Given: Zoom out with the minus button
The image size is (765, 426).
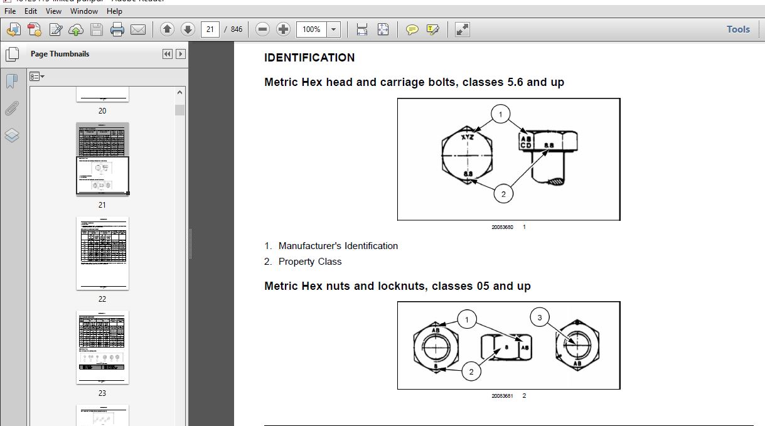Looking at the screenshot, I should 263,29.
